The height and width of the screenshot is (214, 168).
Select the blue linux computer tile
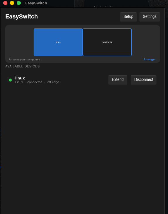pos(58,42)
